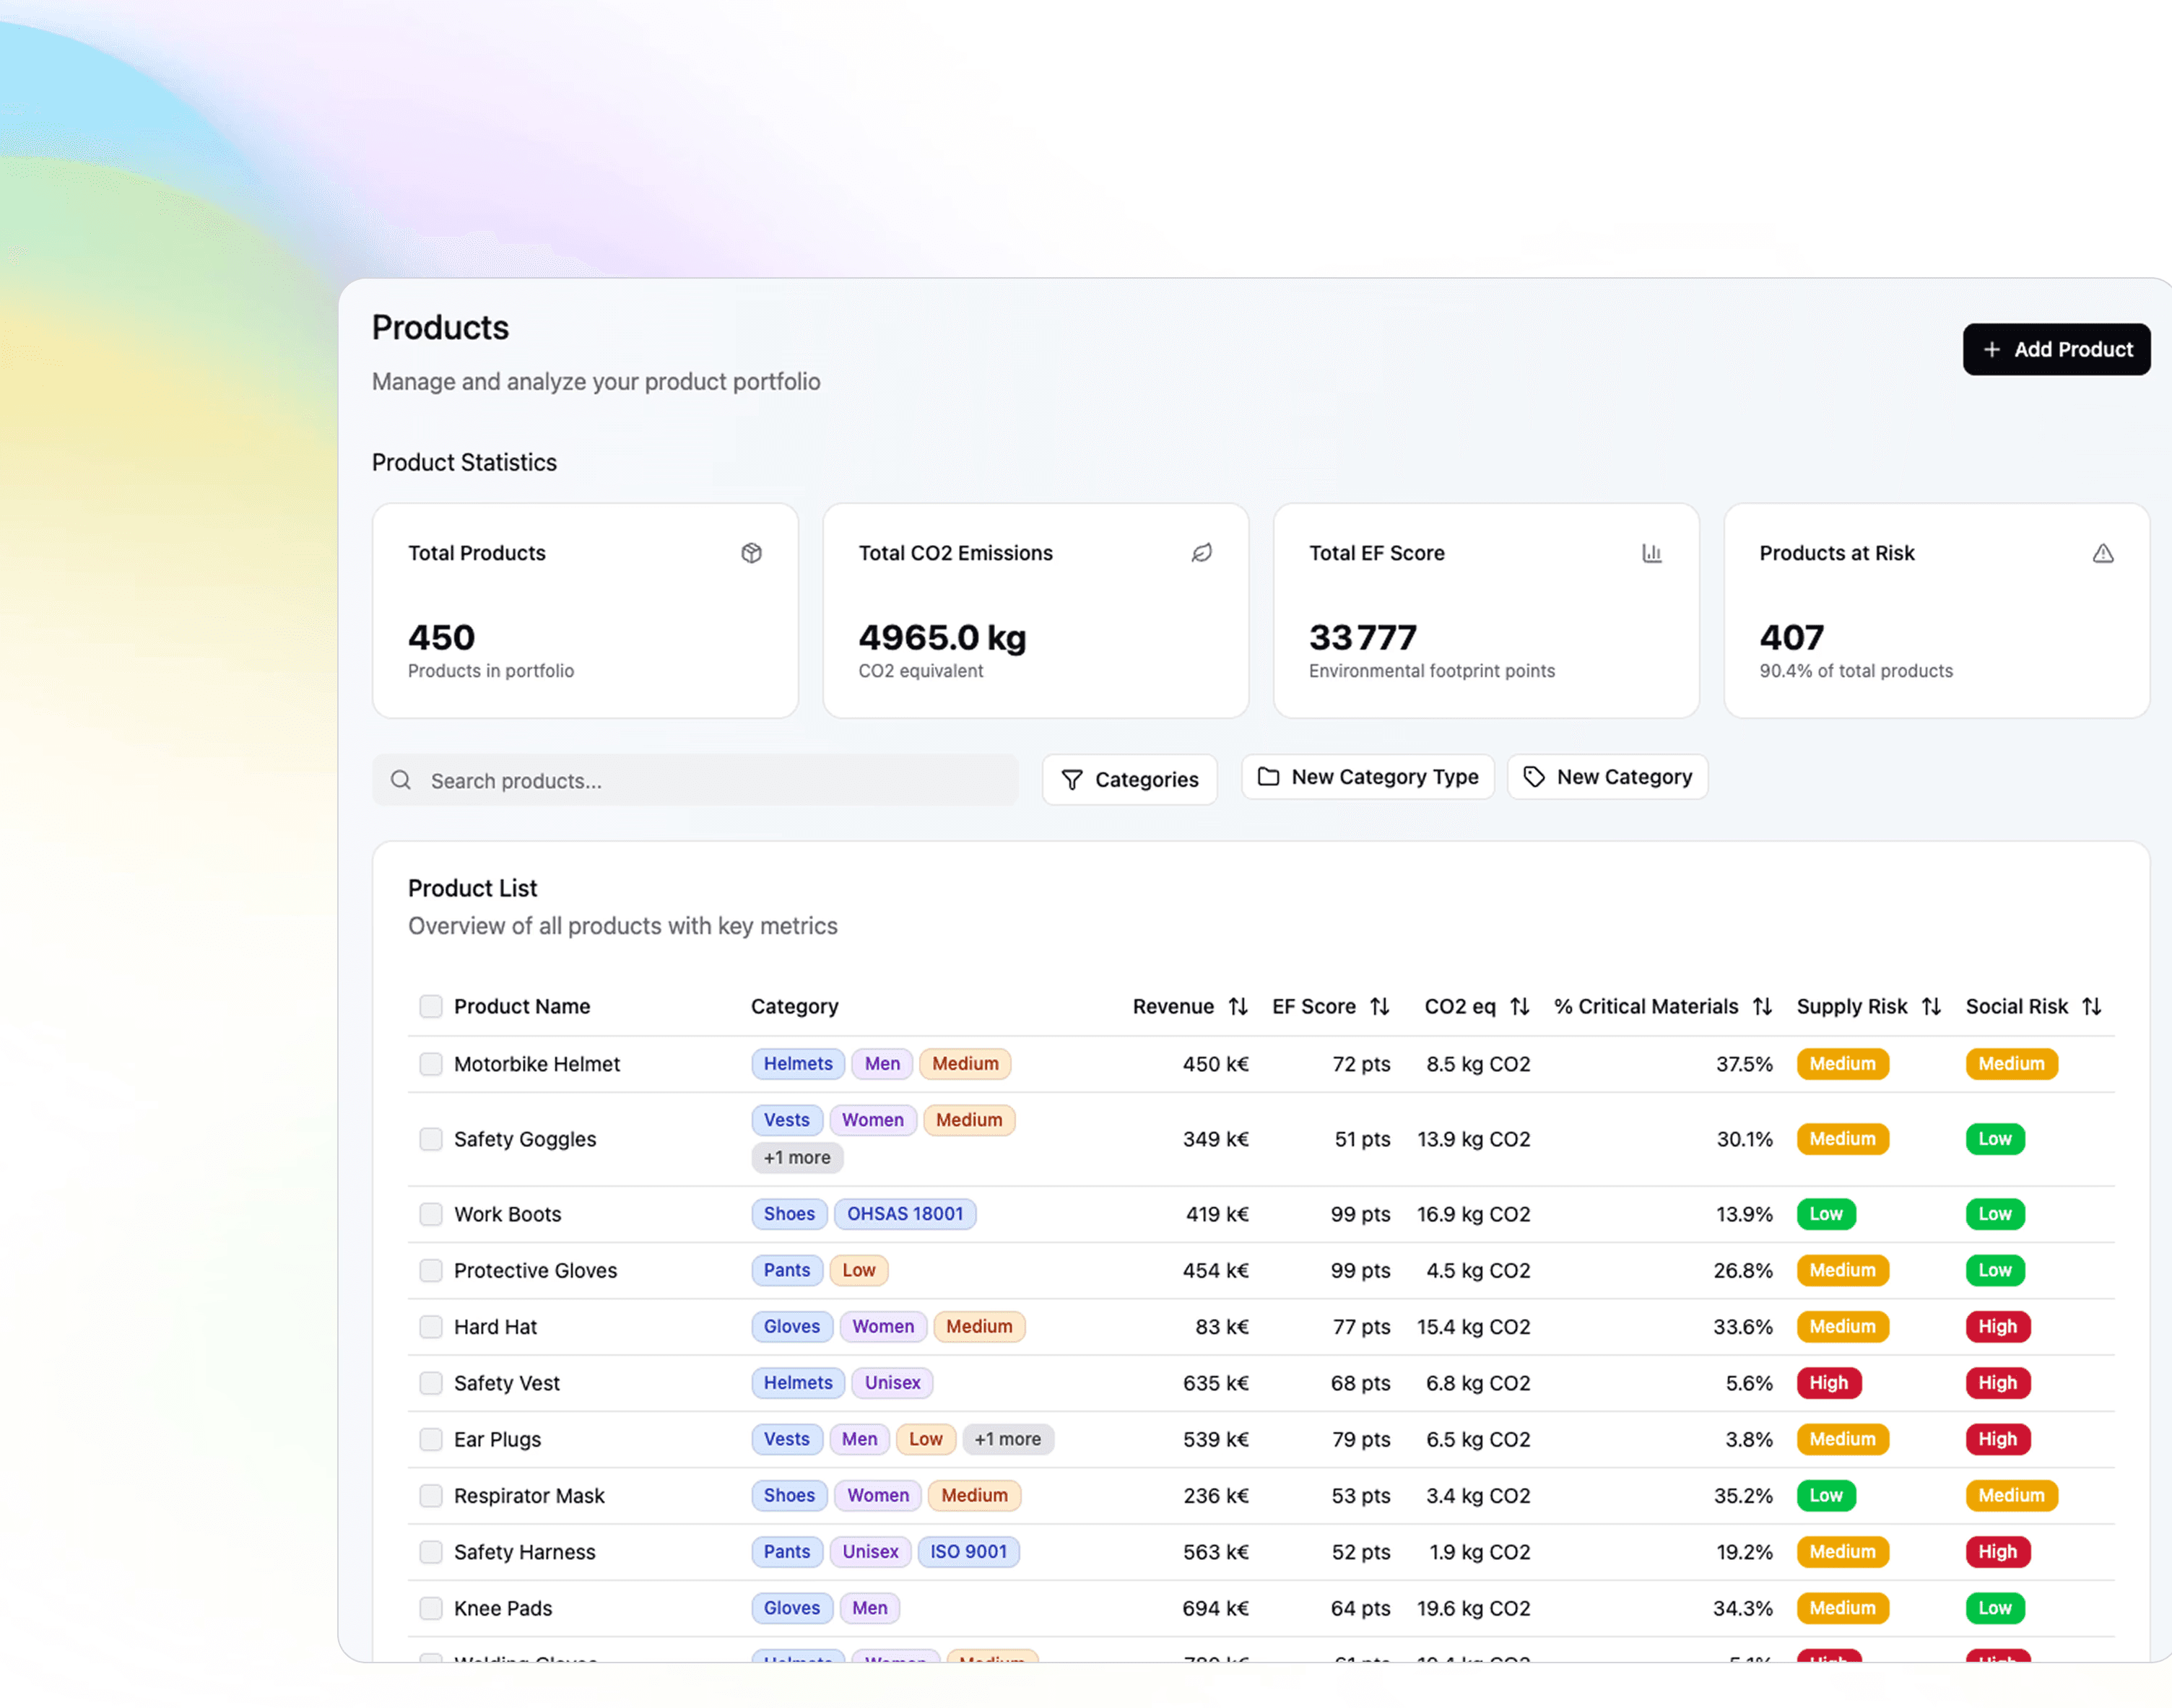The image size is (2172, 1708).
Task: Click the package icon in Total Products card
Action: tap(751, 553)
